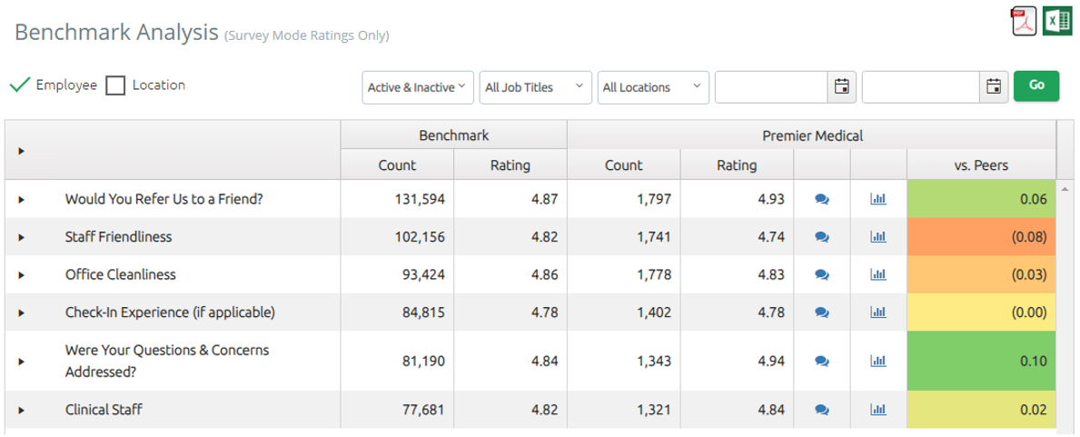The height and width of the screenshot is (437, 1080).
Task: Show chart for Check-In Experience row
Action: [x=878, y=313]
